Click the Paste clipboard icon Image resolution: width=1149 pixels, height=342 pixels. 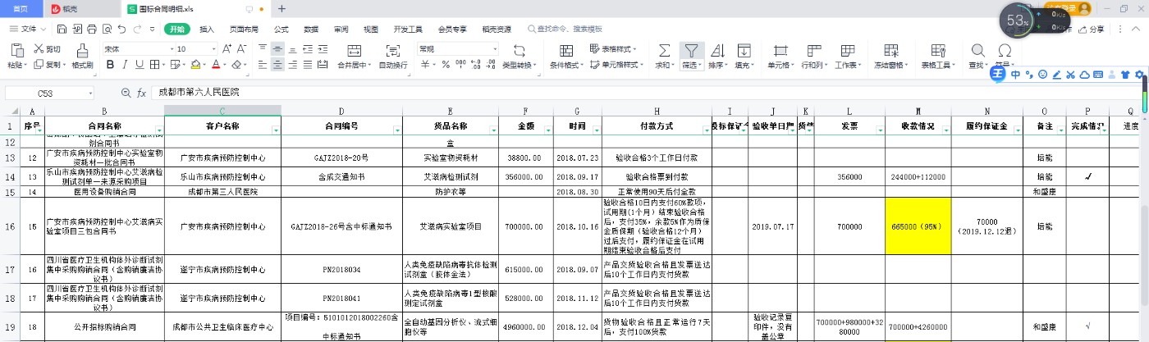point(16,49)
